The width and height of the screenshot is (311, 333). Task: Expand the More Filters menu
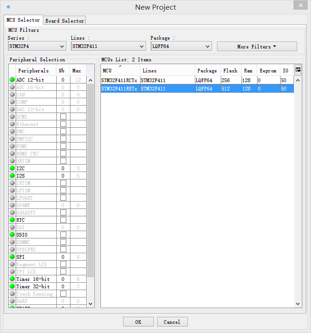(257, 46)
